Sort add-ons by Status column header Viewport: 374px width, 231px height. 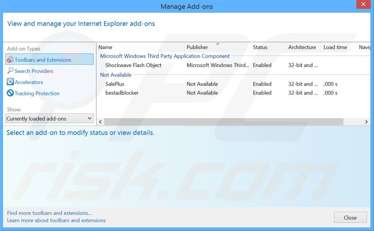click(x=268, y=47)
